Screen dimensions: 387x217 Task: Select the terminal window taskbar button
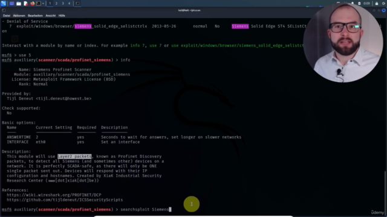tap(77, 4)
